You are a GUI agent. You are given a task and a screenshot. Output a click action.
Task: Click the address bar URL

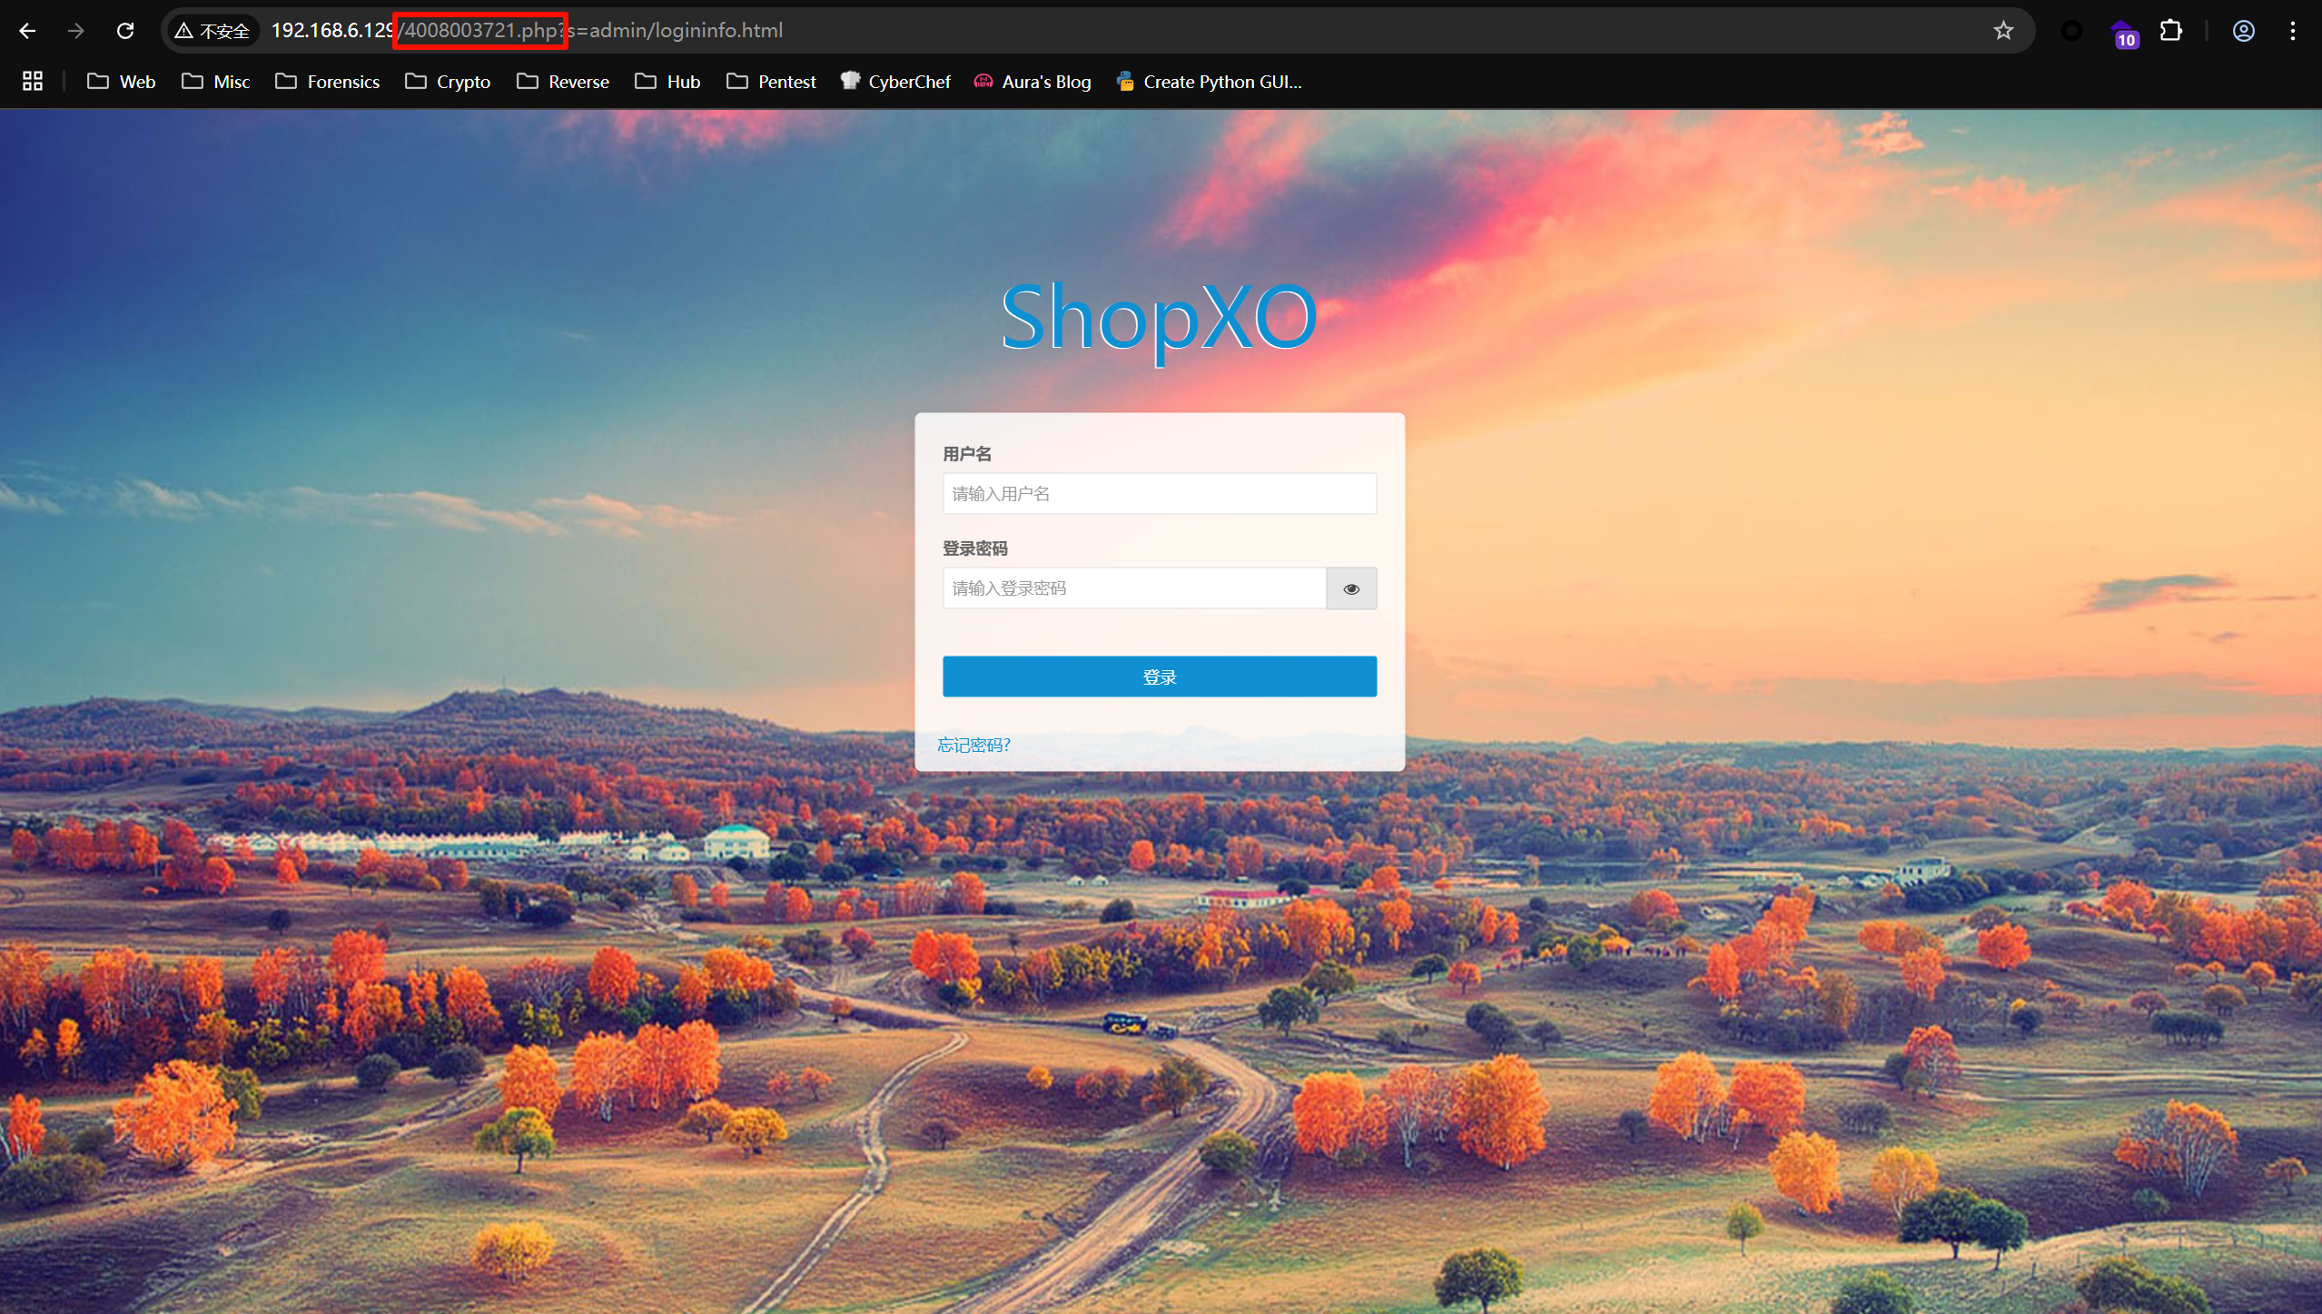[x=527, y=31]
